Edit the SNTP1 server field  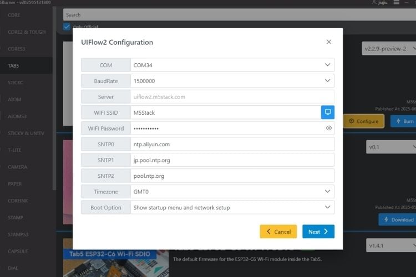point(232,160)
